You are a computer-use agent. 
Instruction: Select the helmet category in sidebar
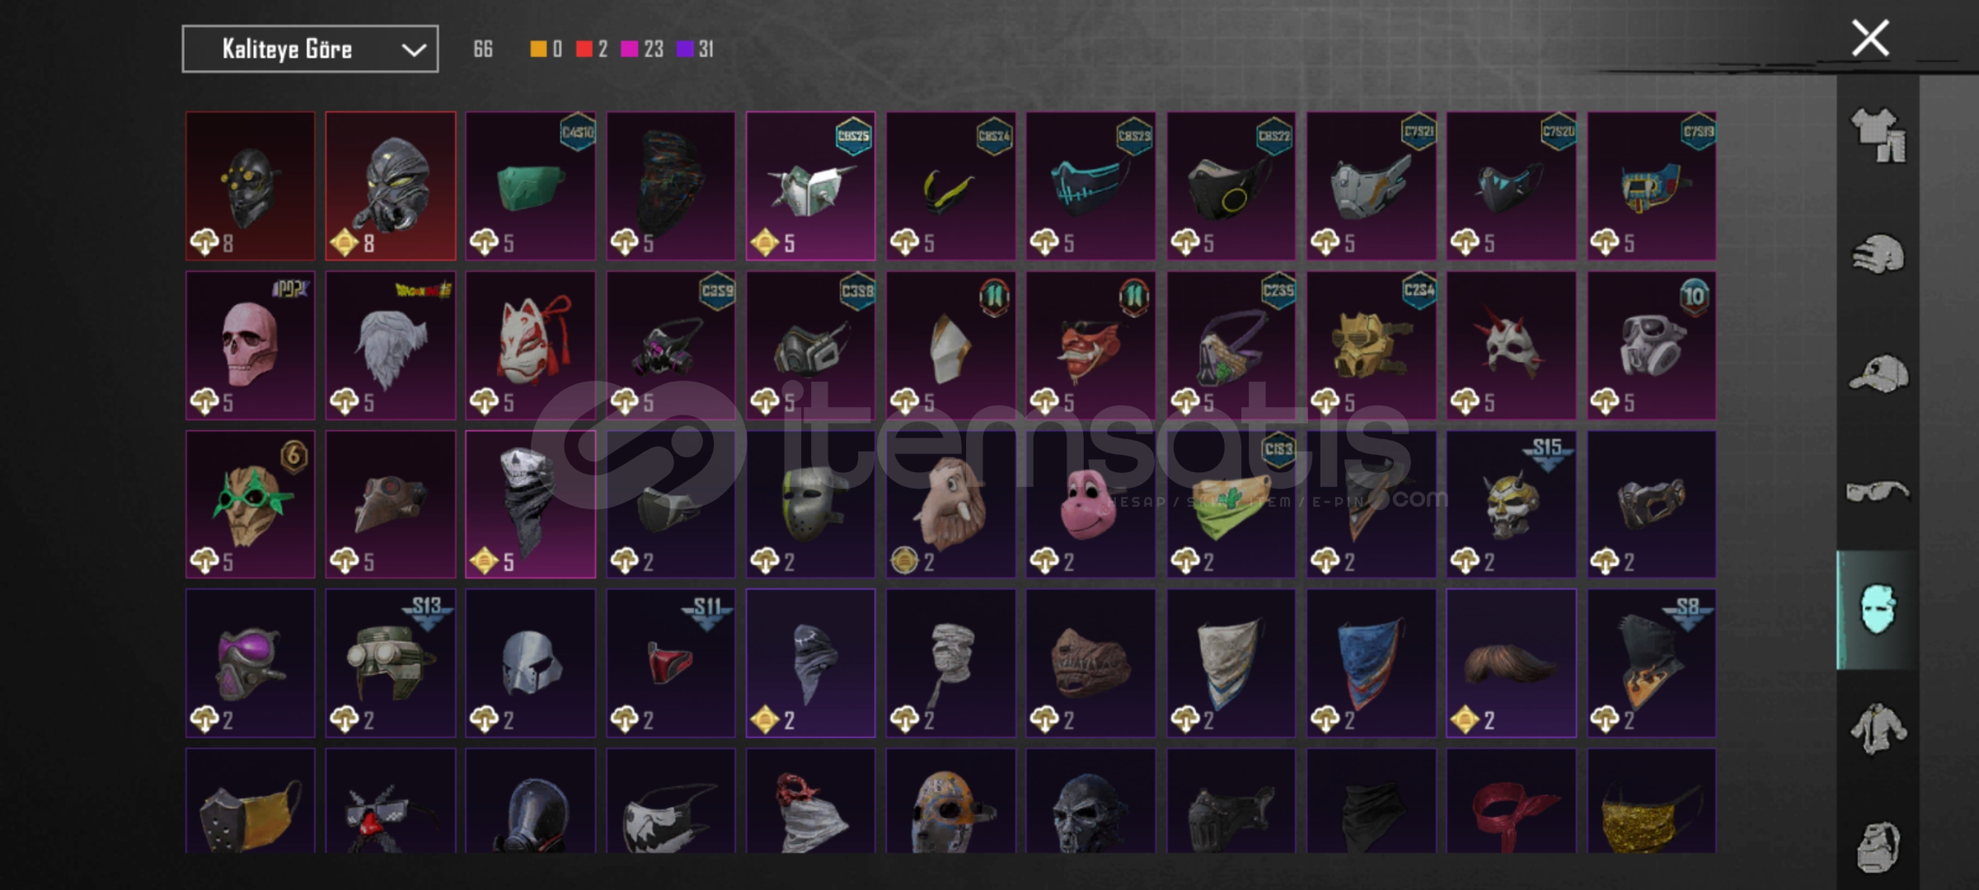pyautogui.click(x=1878, y=254)
